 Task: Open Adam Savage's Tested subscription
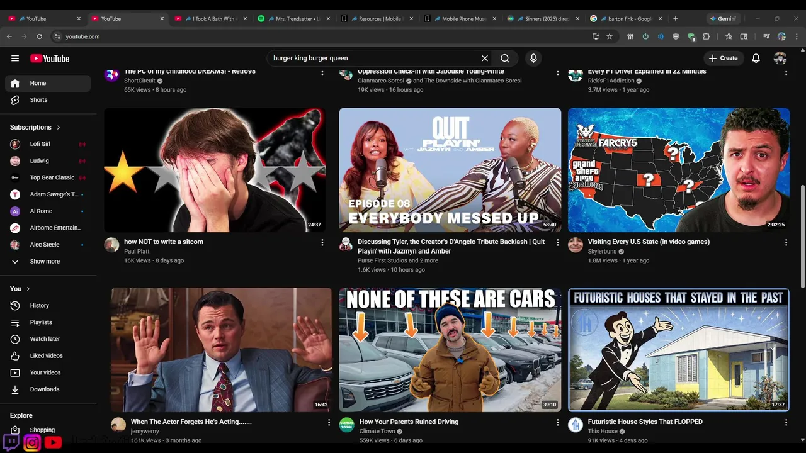[48, 194]
